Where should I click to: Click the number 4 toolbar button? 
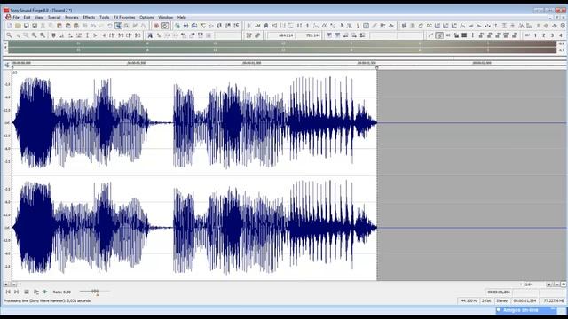coord(560,35)
